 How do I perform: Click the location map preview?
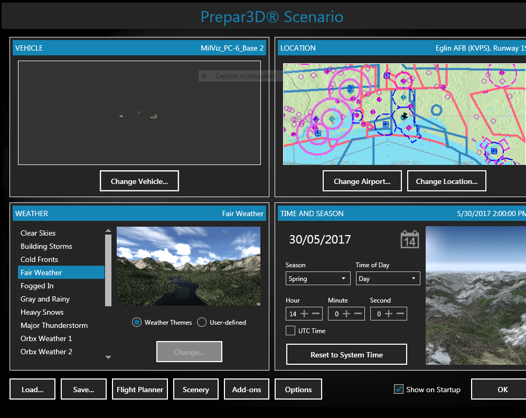pyautogui.click(x=405, y=114)
